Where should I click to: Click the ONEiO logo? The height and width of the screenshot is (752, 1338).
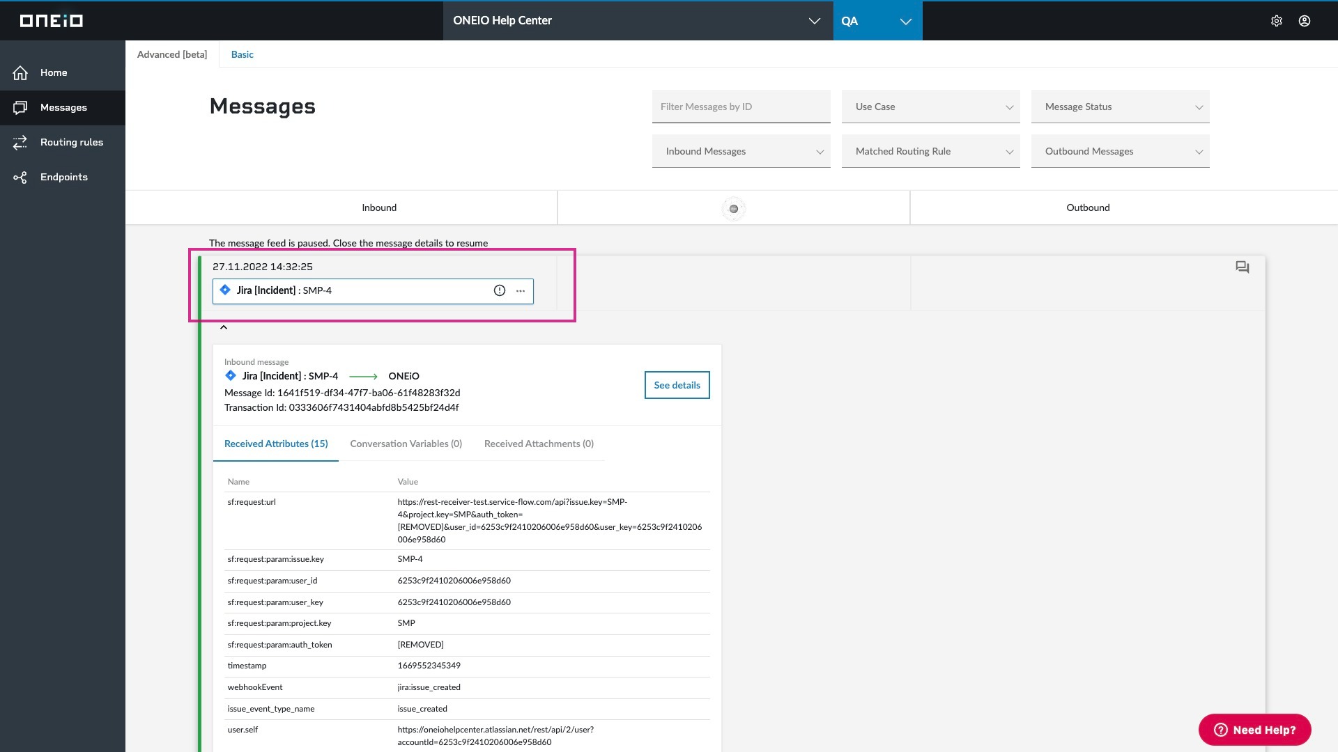click(52, 21)
